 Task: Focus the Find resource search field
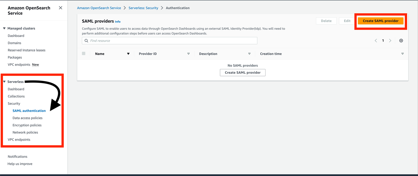tap(170, 41)
